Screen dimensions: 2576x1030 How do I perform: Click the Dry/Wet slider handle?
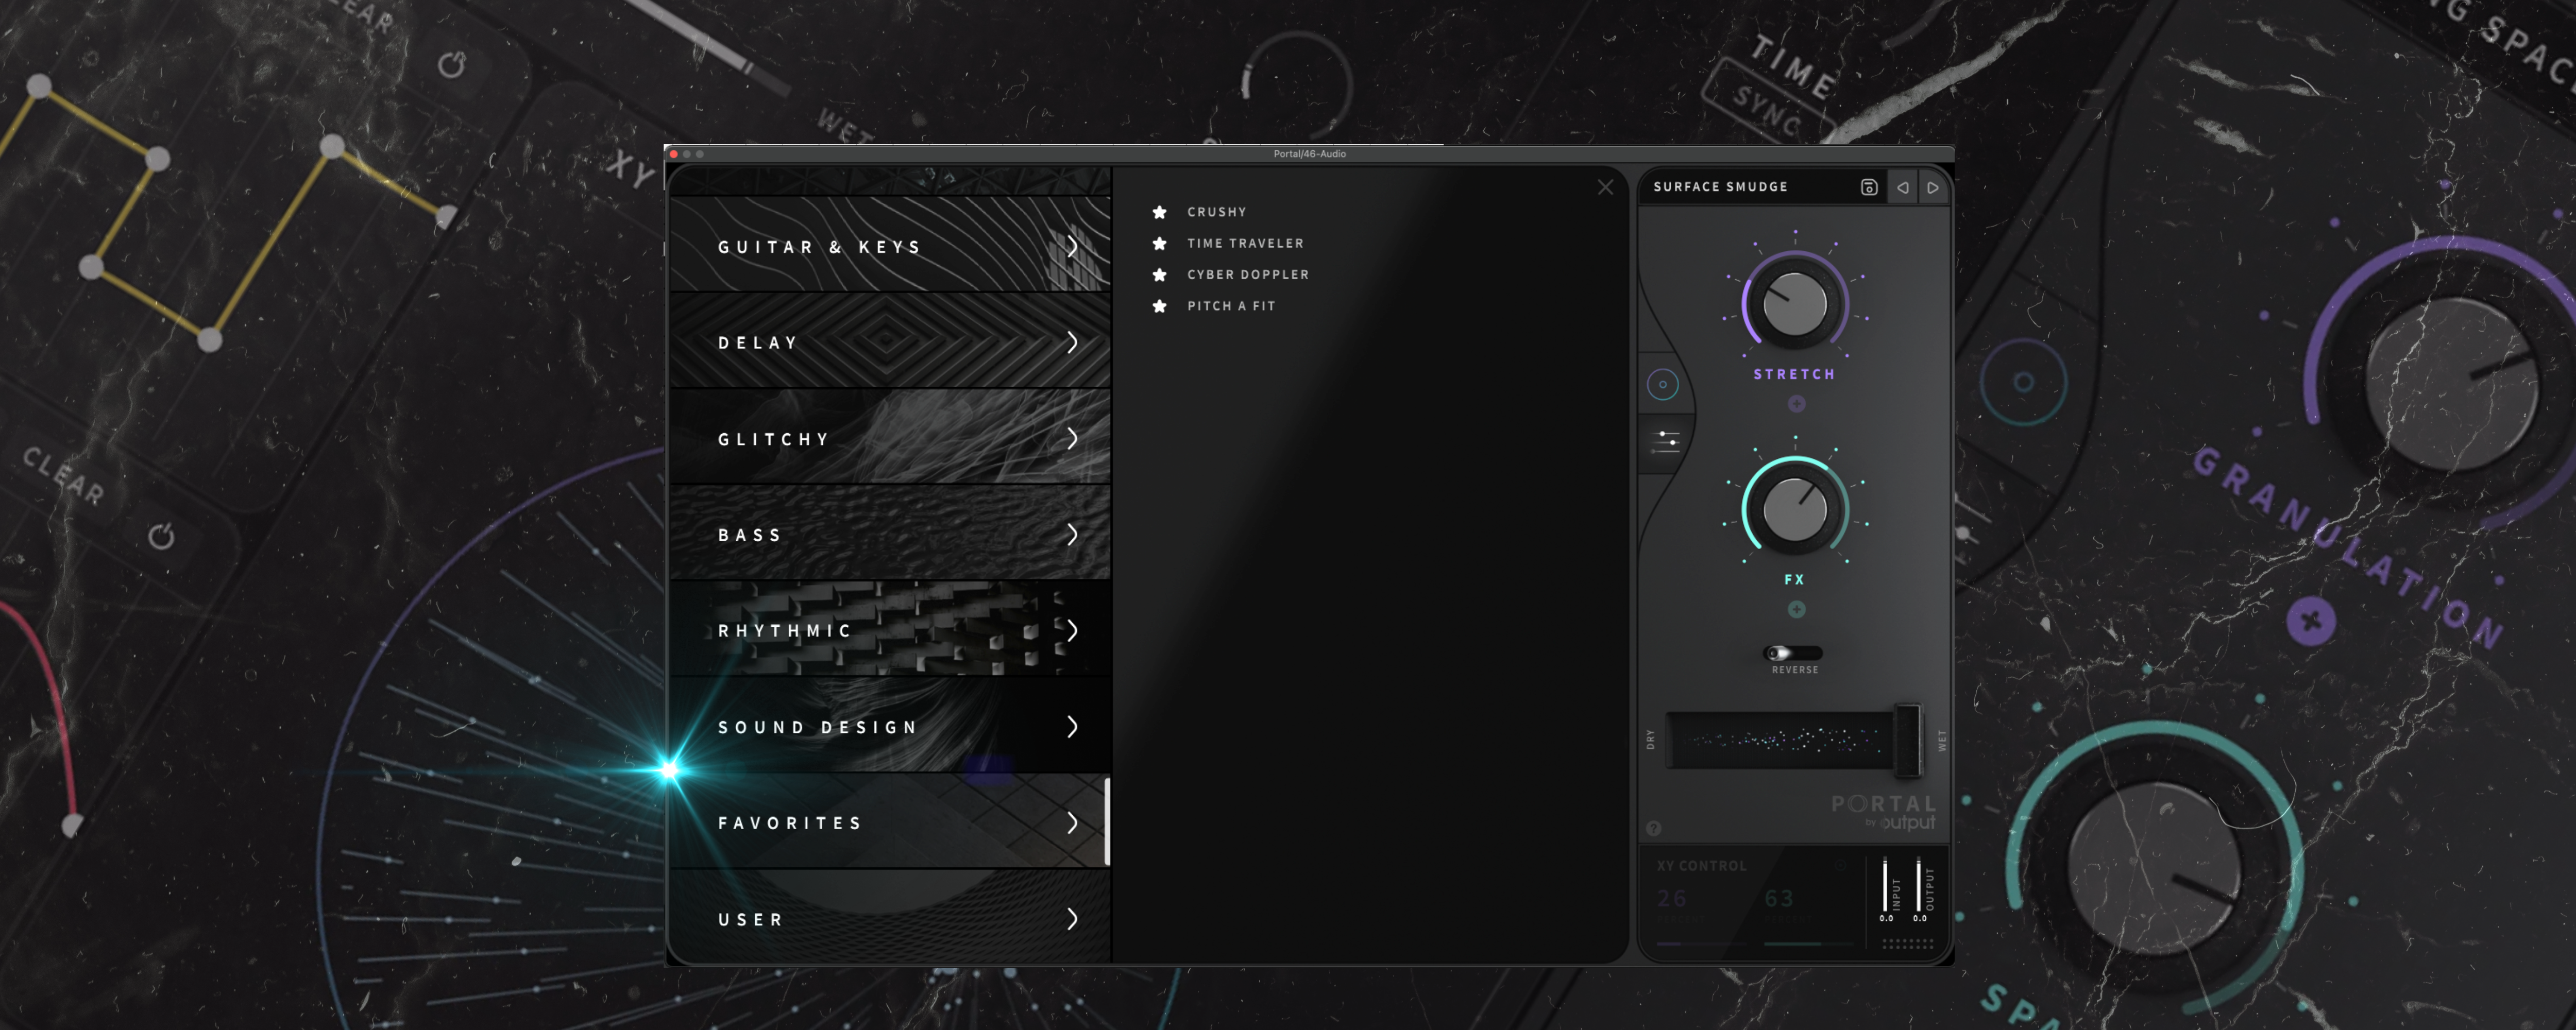tap(1907, 740)
